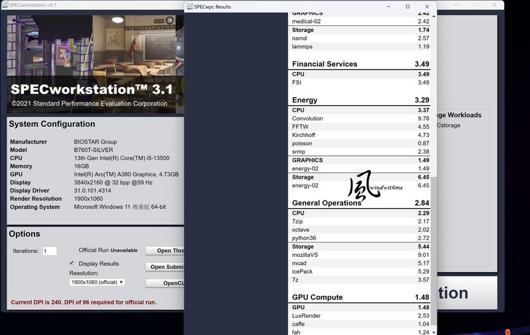Click the mcad result row
Viewport: 530px width, 335px height.
[x=360, y=263]
